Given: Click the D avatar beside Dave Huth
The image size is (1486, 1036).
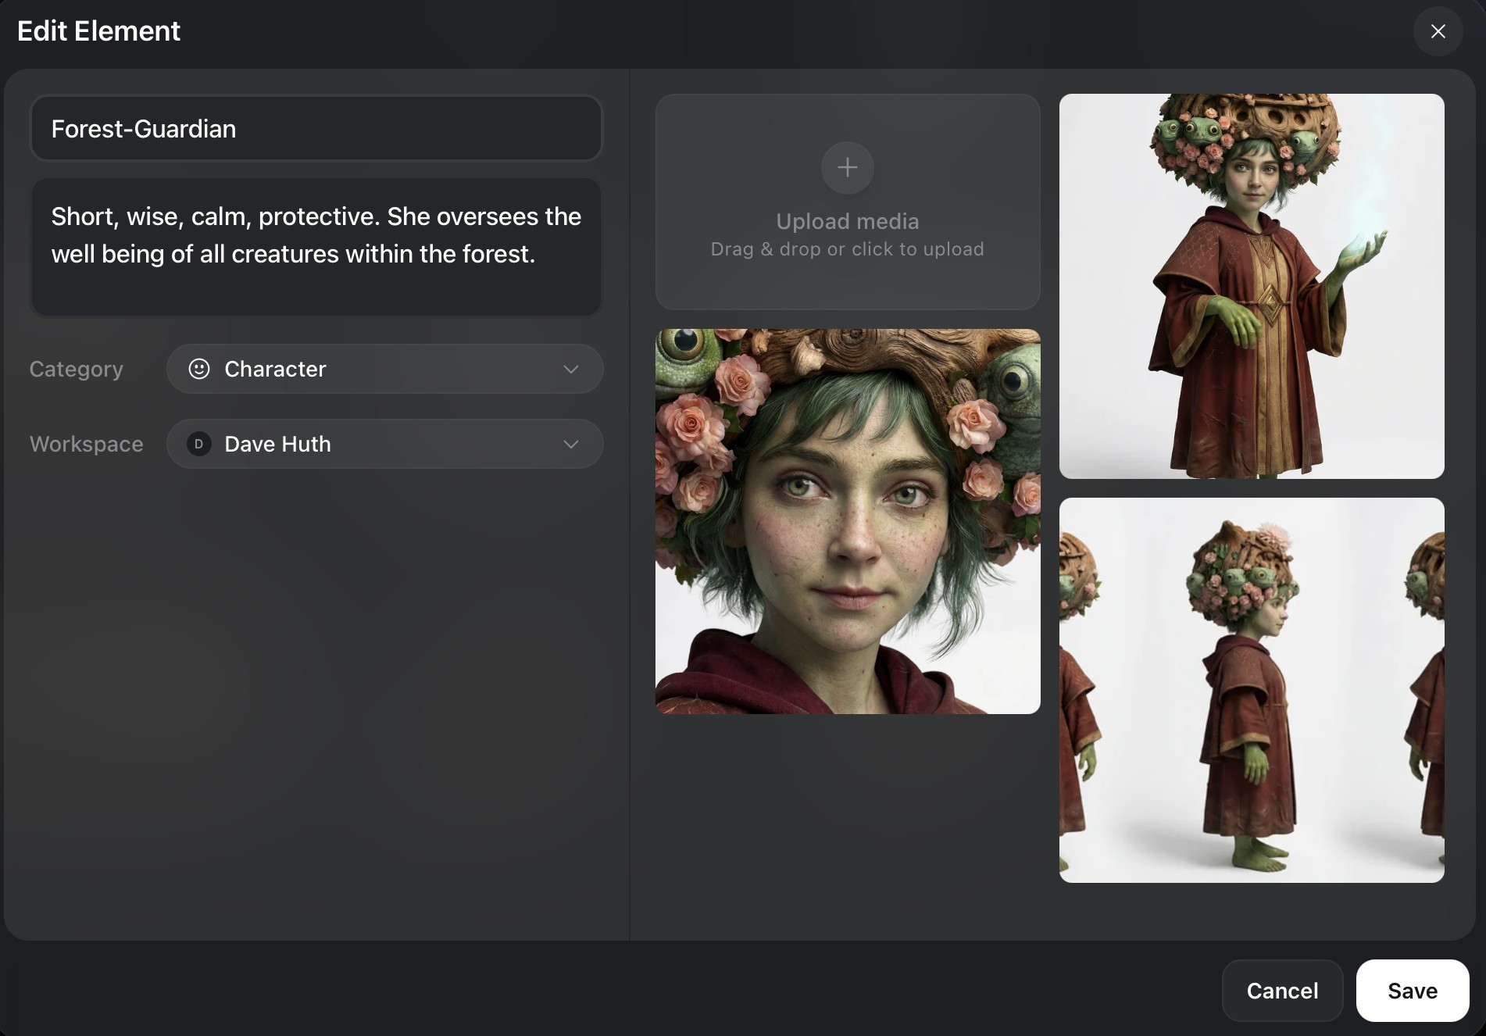Looking at the screenshot, I should [198, 444].
